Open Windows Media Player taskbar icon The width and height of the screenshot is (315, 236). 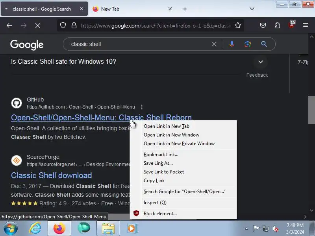[132, 229]
